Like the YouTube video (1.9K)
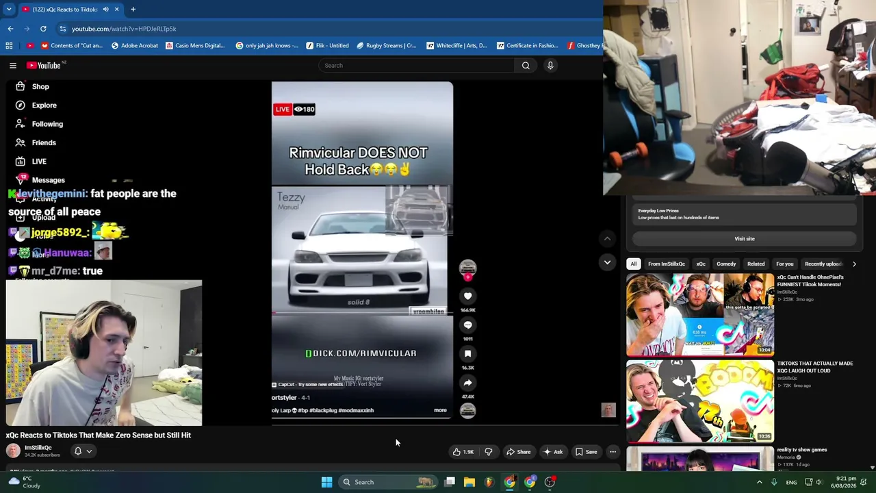The height and width of the screenshot is (493, 876). [463, 452]
